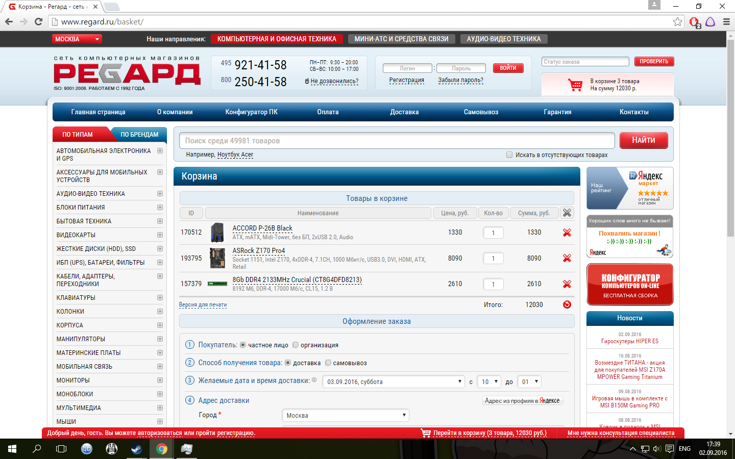The height and width of the screenshot is (459, 735).
Task: Open Windows Start menu
Action: tap(12, 449)
